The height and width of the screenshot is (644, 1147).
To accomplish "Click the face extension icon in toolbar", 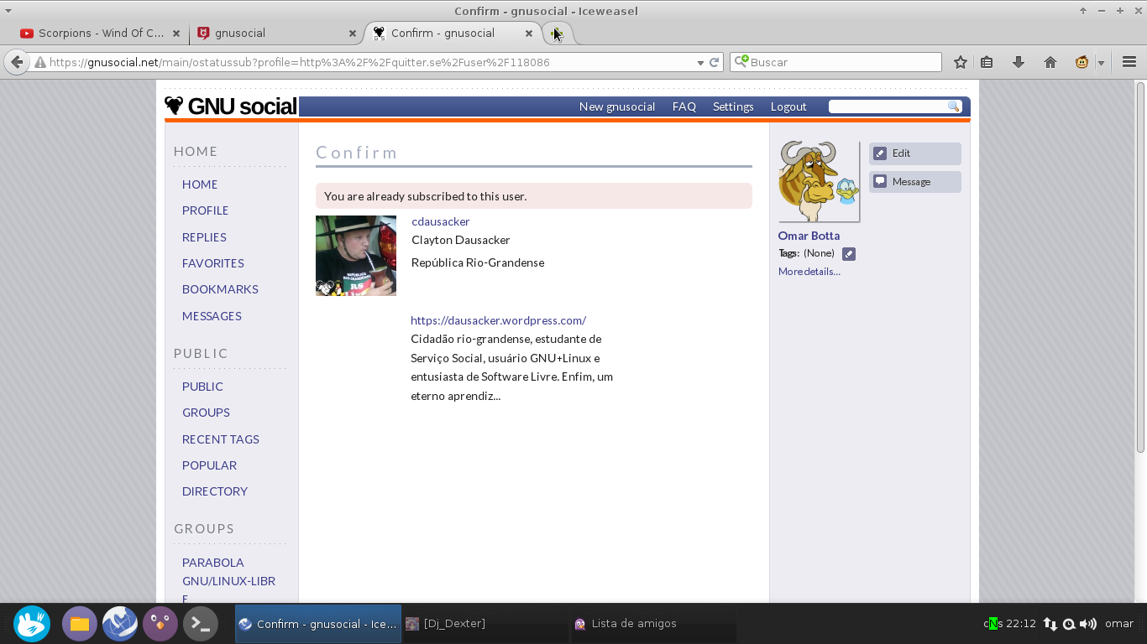I will click(x=1082, y=62).
